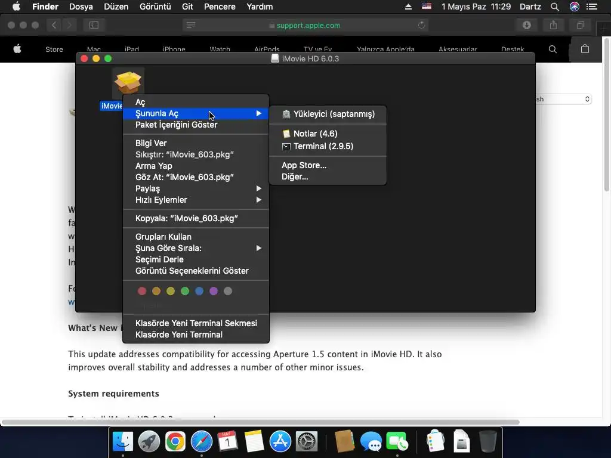Screen dimensions: 611x458
Task: Reload the support.apple.com page
Action: click(422, 25)
